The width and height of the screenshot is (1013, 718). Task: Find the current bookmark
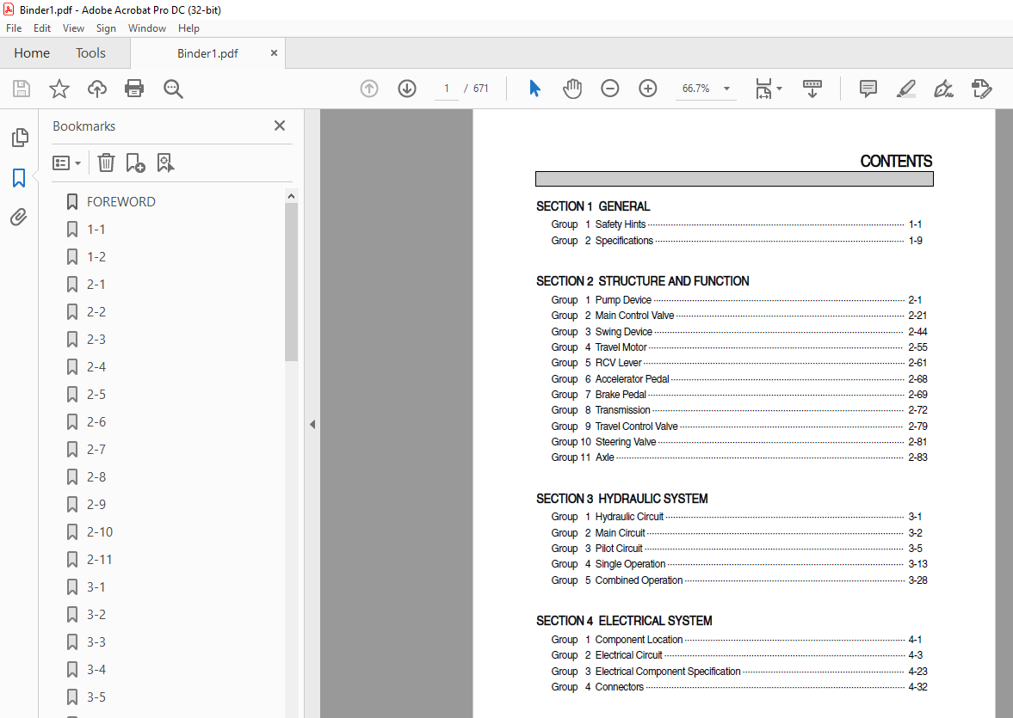[165, 163]
